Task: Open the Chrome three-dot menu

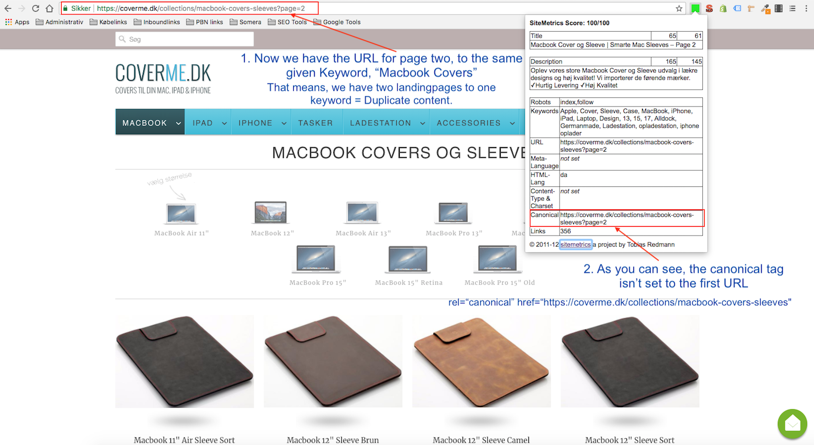Action: coord(806,9)
